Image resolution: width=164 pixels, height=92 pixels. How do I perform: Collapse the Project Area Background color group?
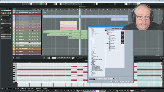coord(106,34)
